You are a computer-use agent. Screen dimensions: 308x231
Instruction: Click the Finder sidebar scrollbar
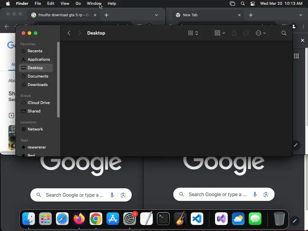click(58, 79)
